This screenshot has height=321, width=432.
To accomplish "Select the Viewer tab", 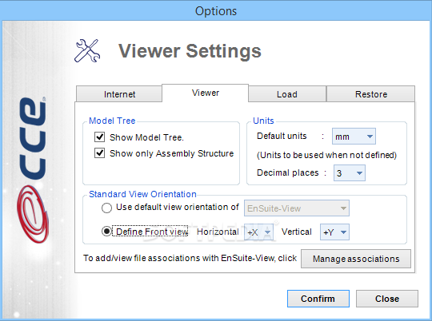I will [206, 93].
